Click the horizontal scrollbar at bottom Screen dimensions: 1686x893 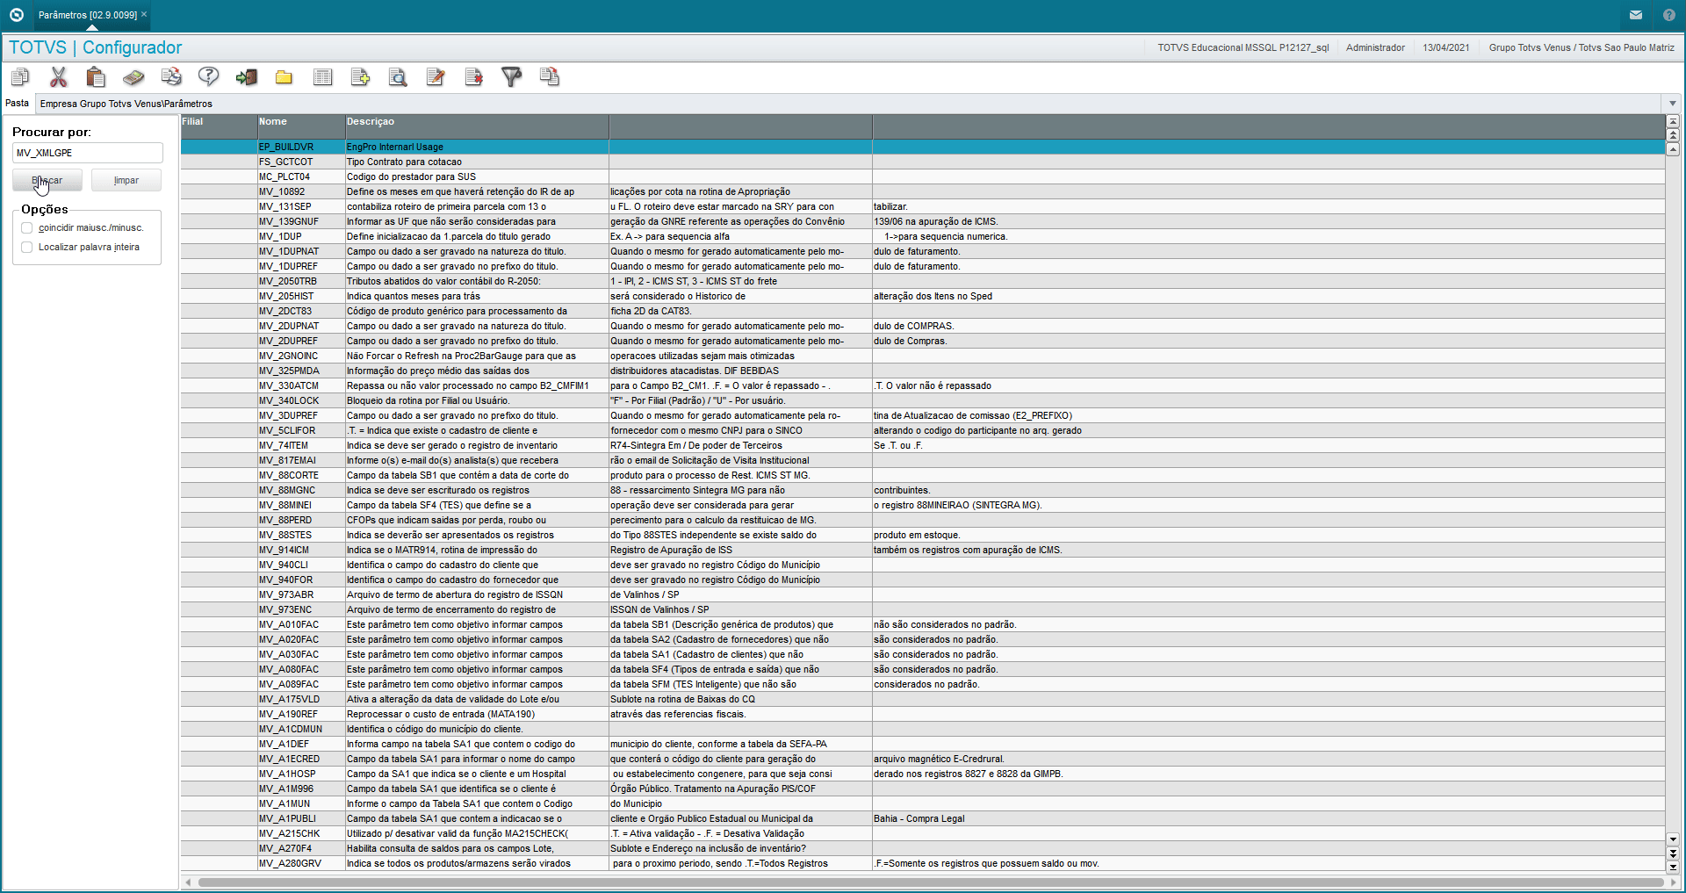(931, 882)
